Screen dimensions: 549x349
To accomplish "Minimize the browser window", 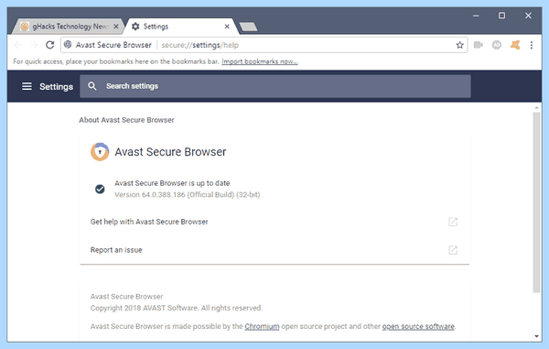I will 476,16.
